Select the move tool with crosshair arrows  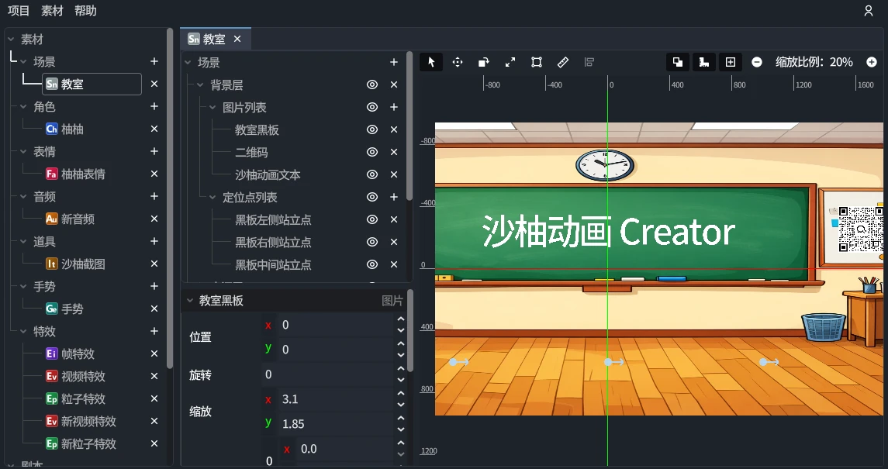point(458,62)
